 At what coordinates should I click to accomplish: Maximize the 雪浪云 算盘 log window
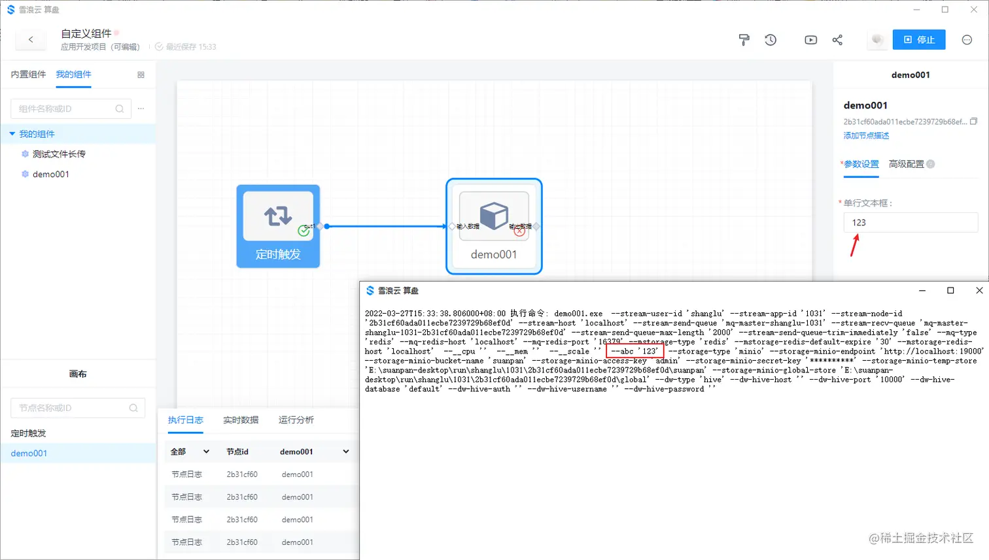(950, 291)
